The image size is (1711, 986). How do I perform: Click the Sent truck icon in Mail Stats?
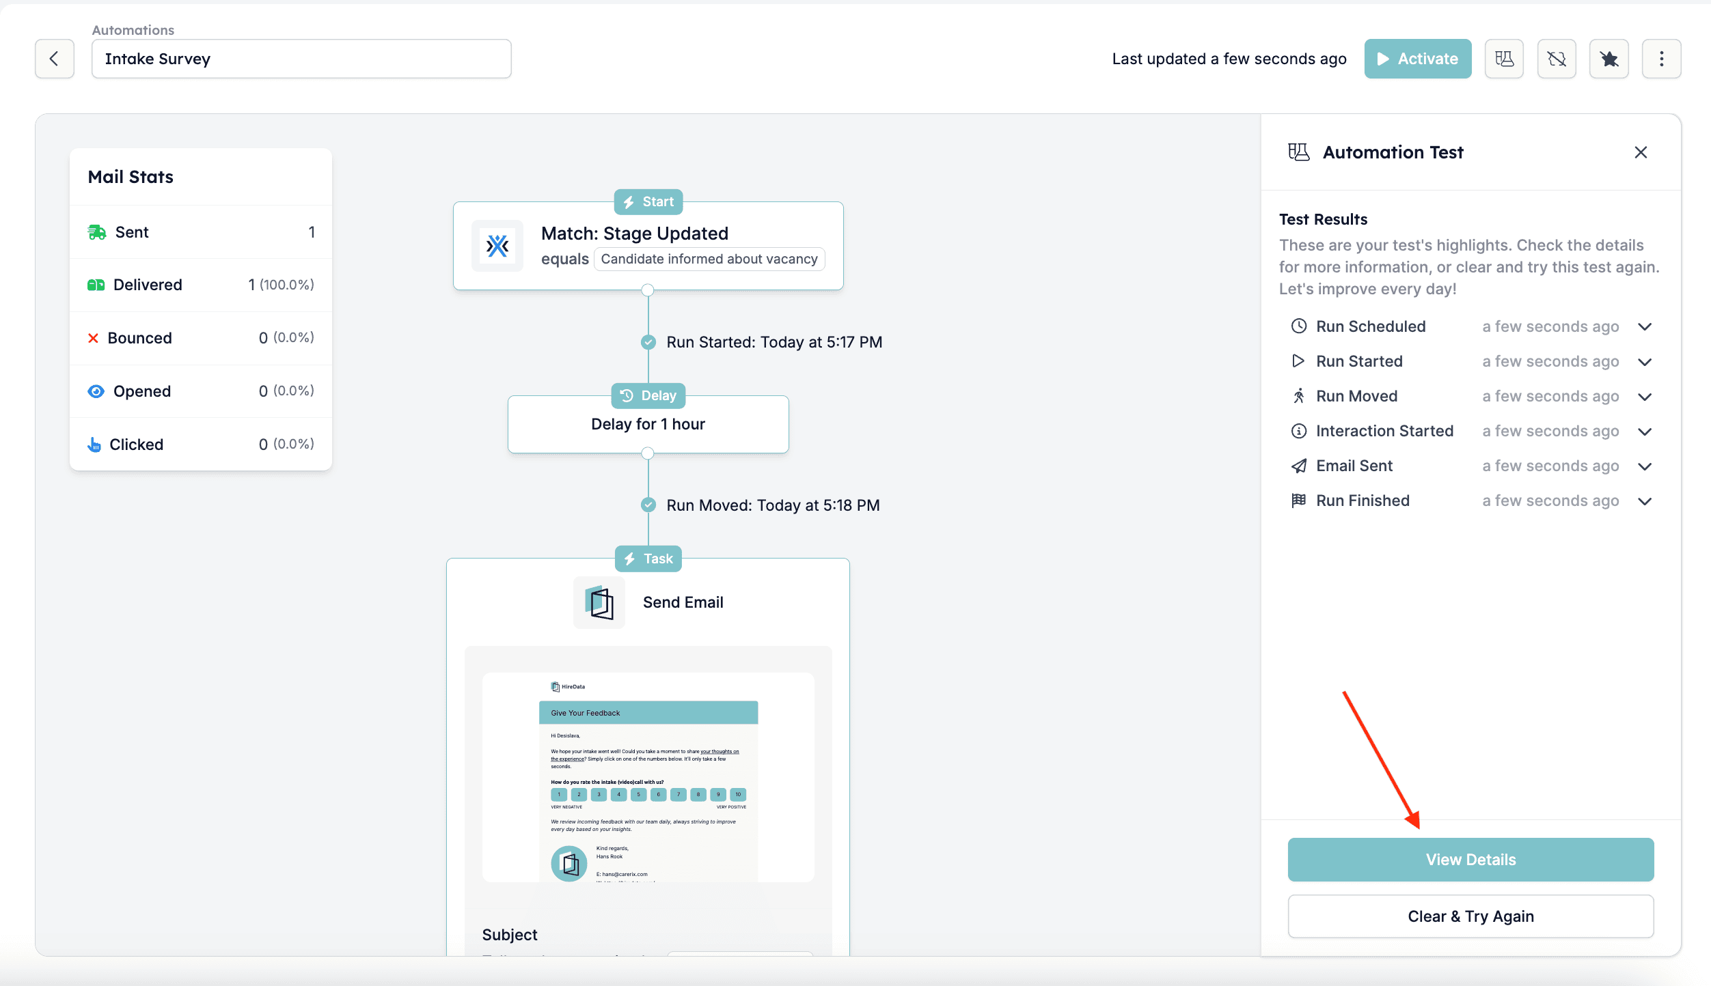[96, 232]
